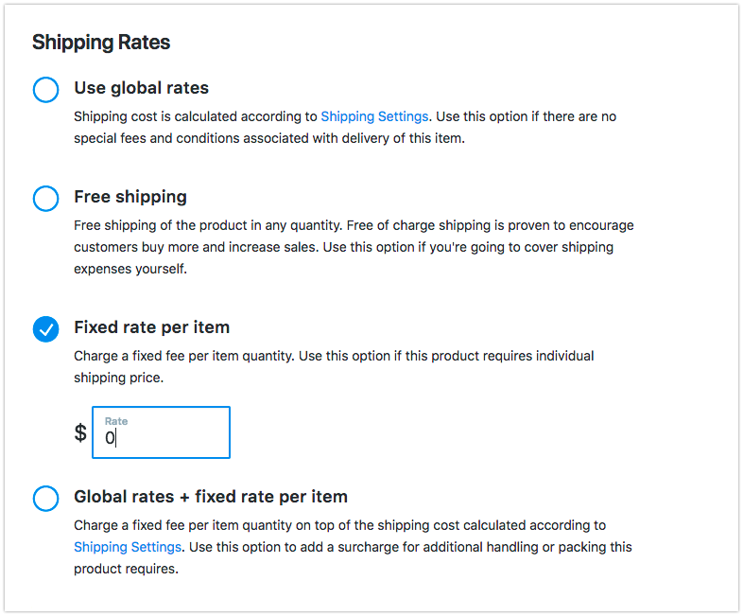Select Global rates + fixed rate radio button
Screen dimensions: 743x616
(x=46, y=499)
